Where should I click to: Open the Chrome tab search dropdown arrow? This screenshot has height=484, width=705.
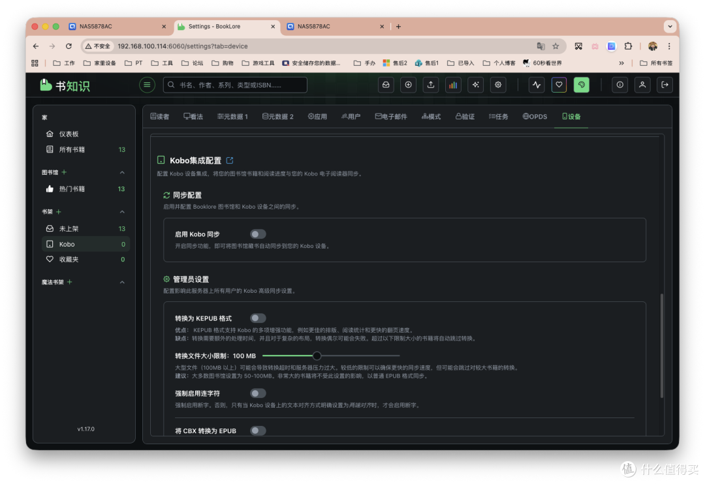pos(670,27)
